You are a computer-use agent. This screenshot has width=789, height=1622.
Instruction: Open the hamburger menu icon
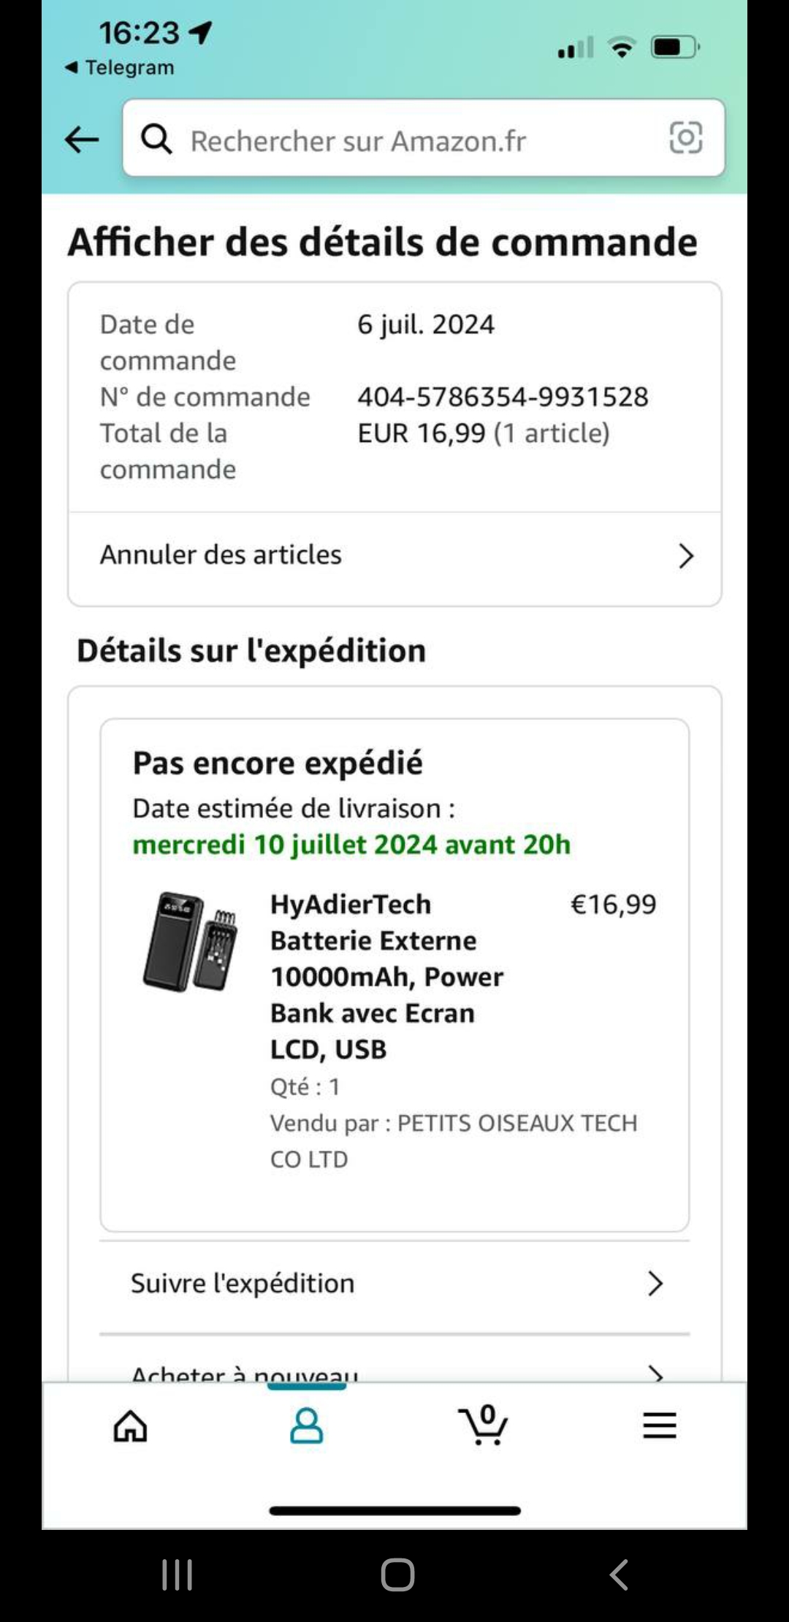tap(660, 1425)
